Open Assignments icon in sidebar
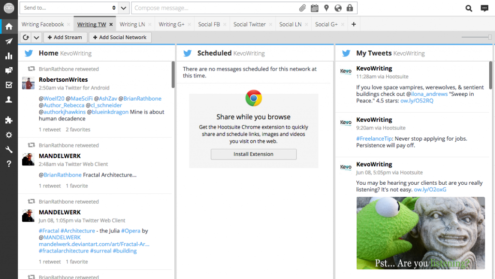495x279 pixels. click(9, 71)
